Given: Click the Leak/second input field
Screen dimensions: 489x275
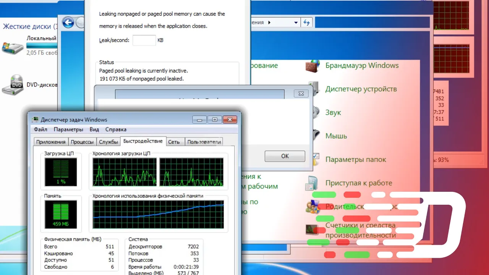Looking at the screenshot, I should (x=144, y=40).
